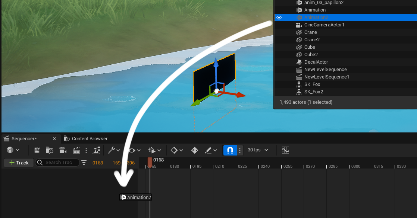Create a camera with the camera icon

coord(63,150)
